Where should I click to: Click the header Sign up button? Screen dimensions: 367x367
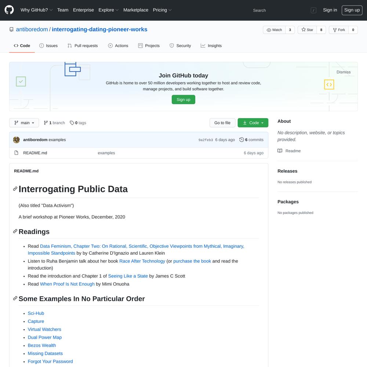click(352, 10)
